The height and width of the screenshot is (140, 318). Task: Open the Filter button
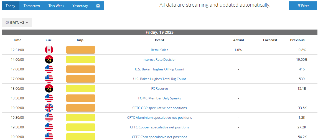(303, 6)
